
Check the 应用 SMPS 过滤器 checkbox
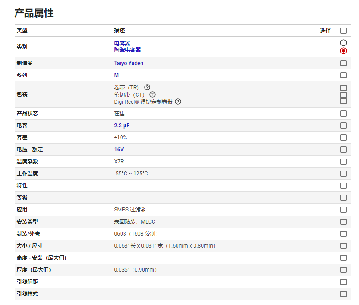[343, 210]
